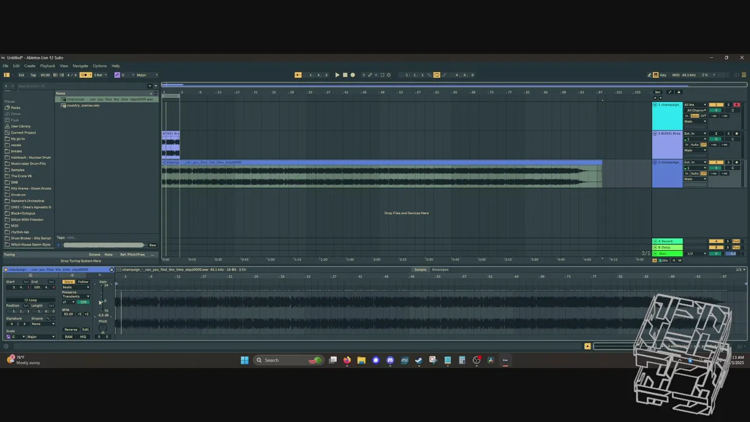
Task: Toggle the Warp button in clip view
Action: tap(69, 282)
